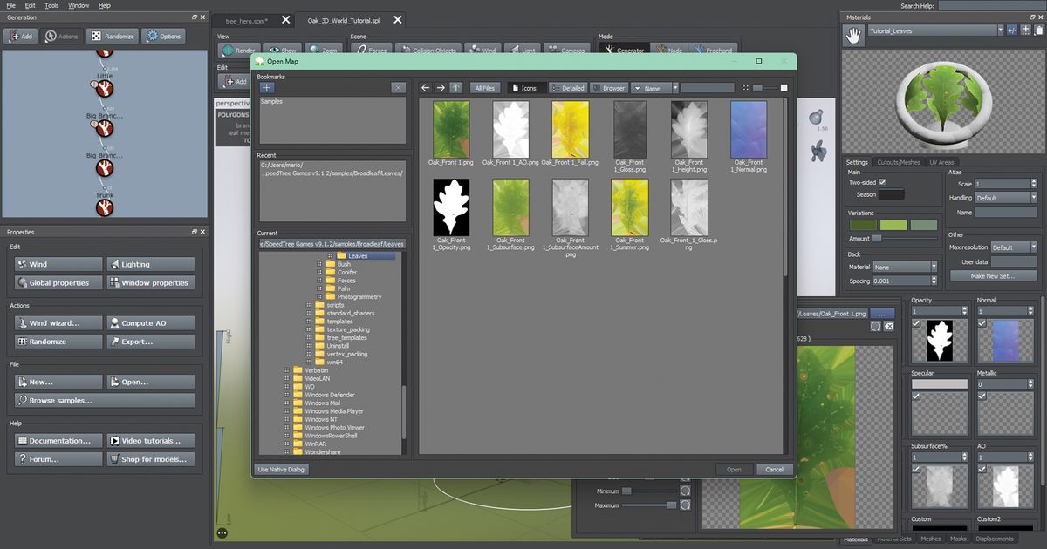Viewport: 1047px width, 549px height.
Task: Open the Forces tool
Action: 371,50
